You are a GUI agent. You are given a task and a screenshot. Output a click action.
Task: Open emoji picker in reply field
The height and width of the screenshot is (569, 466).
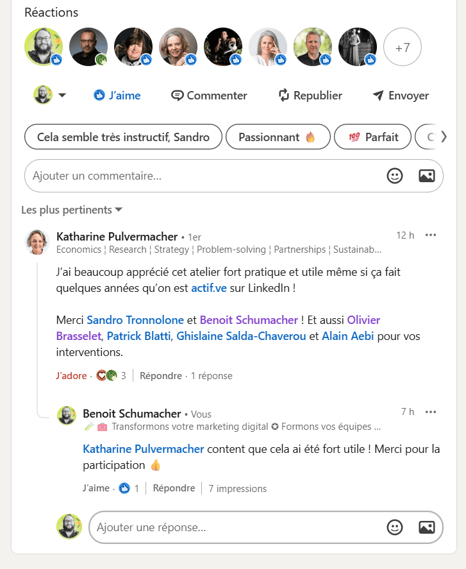(395, 527)
